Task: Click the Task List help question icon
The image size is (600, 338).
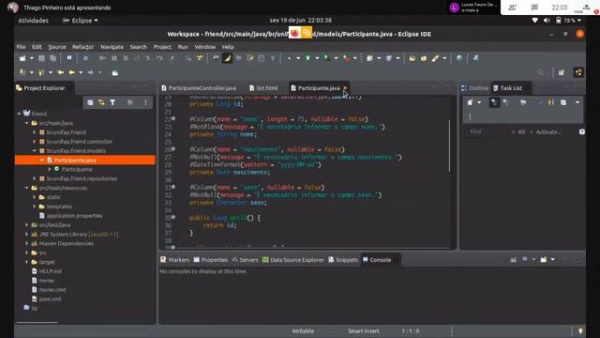Action: [581, 131]
